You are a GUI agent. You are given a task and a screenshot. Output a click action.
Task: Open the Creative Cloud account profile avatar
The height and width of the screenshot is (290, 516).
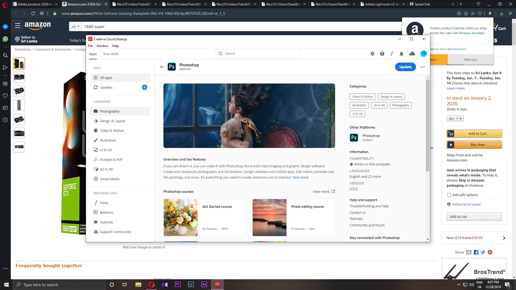click(423, 54)
